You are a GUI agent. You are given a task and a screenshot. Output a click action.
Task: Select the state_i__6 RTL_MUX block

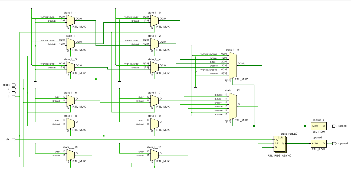(70, 100)
